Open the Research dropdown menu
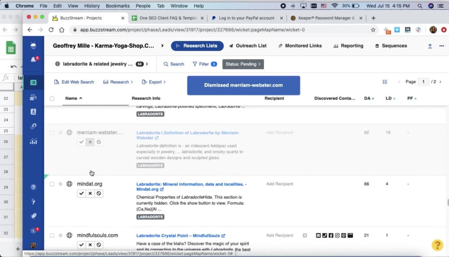This screenshot has height=257, width=449. pos(118,82)
